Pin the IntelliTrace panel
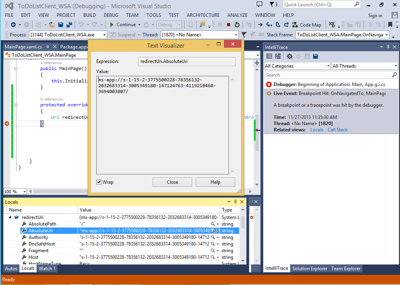This screenshot has width=400, height=285. pyautogui.click(x=388, y=47)
